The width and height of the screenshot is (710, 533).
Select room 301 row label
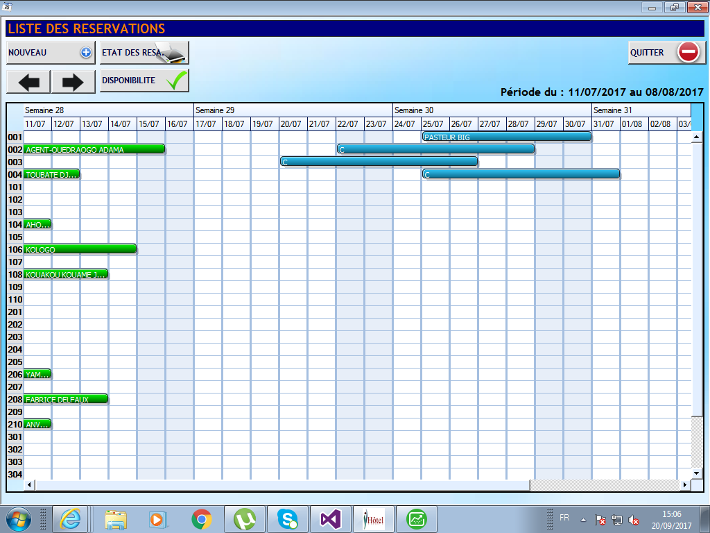[x=15, y=437]
